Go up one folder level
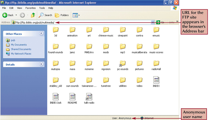Image resolution: width=209 pixels, height=120 pixels. [x=33, y=15]
